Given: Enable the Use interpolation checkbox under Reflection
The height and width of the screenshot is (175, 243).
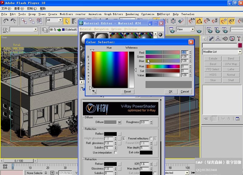Looking at the screenshot, I should click(x=116, y=153).
